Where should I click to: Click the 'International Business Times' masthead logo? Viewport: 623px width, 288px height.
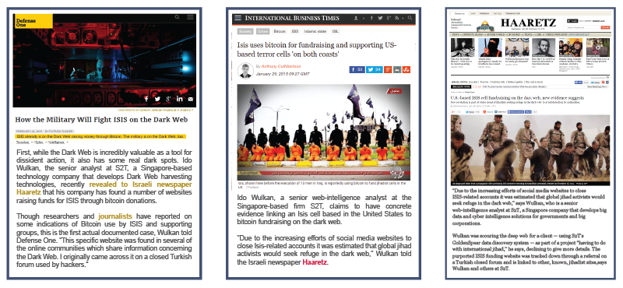click(x=292, y=18)
